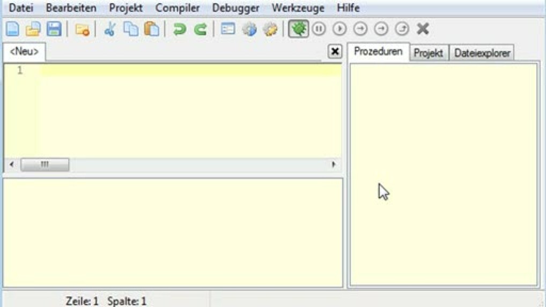Switch to the Dateiexplorer tab
Image resolution: width=546 pixels, height=307 pixels.
(x=482, y=53)
